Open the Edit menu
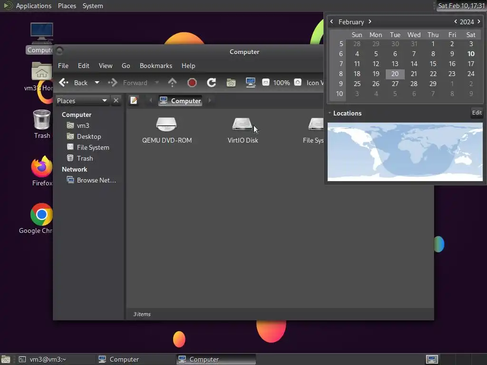 coord(83,66)
